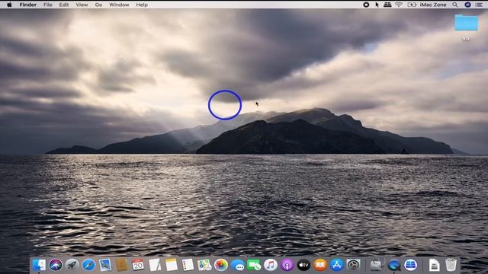
Task: Open Music note icon in Dock
Action: pyautogui.click(x=271, y=265)
